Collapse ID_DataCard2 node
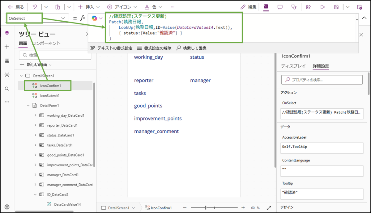The width and height of the screenshot is (371, 213). [x=35, y=194]
